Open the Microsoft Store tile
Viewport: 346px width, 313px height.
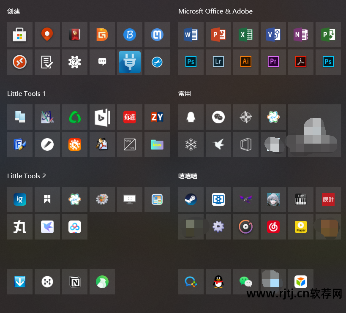[x=19, y=35]
